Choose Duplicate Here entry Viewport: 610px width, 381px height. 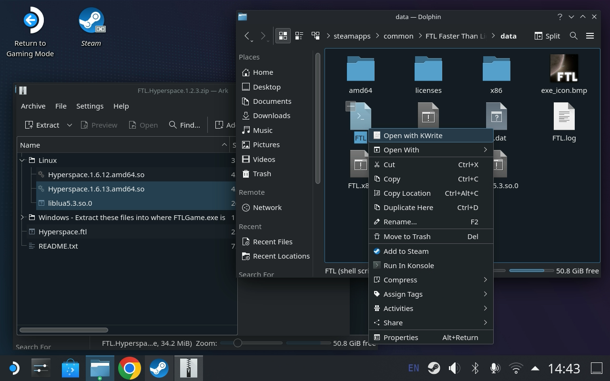tap(431, 207)
